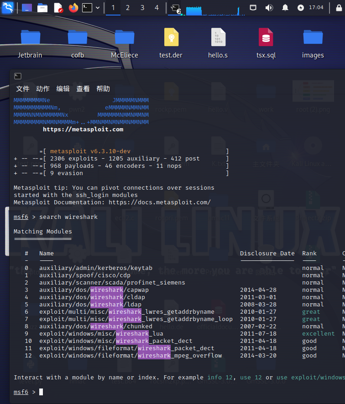Open the 文件 menu
Viewport: 345px width, 404px height.
pos(23,88)
